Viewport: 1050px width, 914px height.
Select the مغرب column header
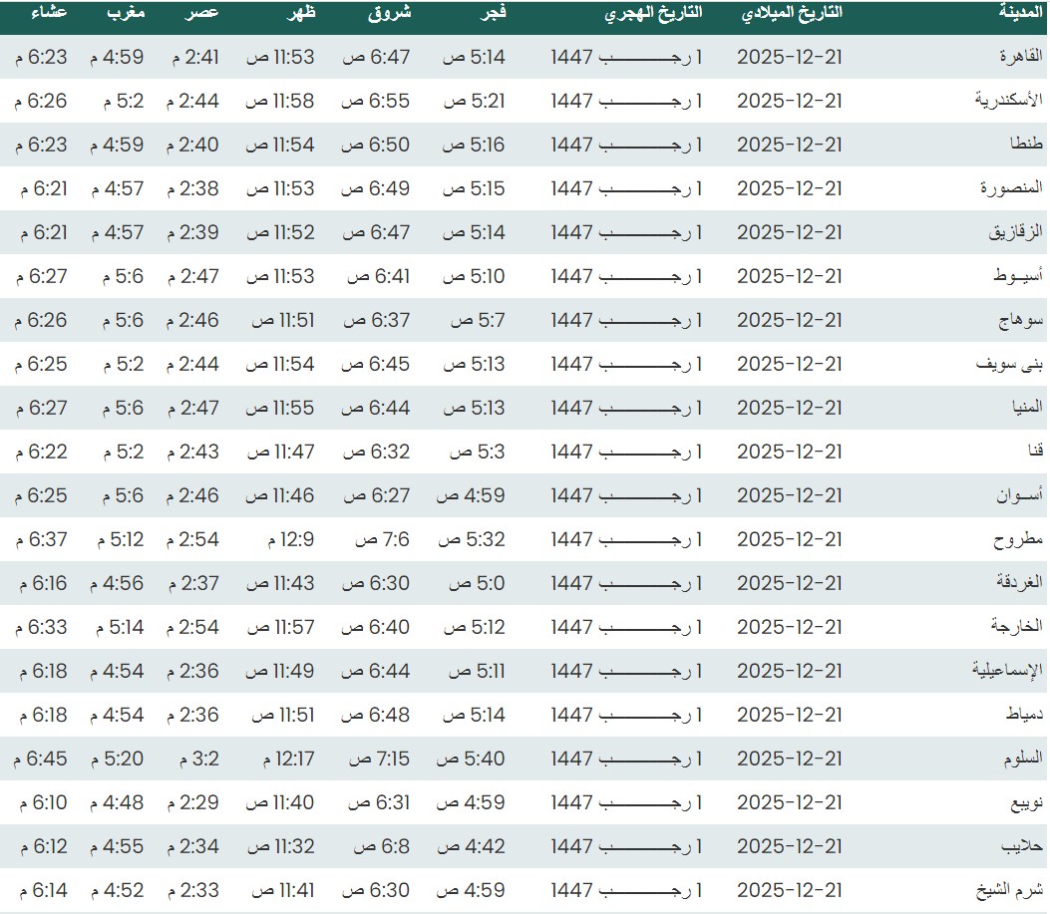pos(126,13)
